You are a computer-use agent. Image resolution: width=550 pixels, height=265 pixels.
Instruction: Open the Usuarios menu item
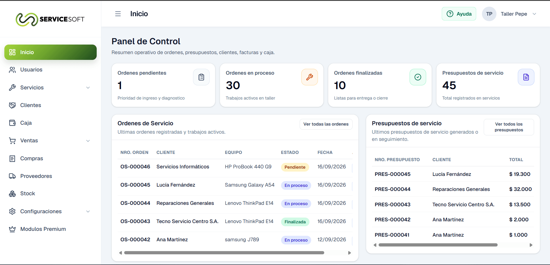pos(50,70)
